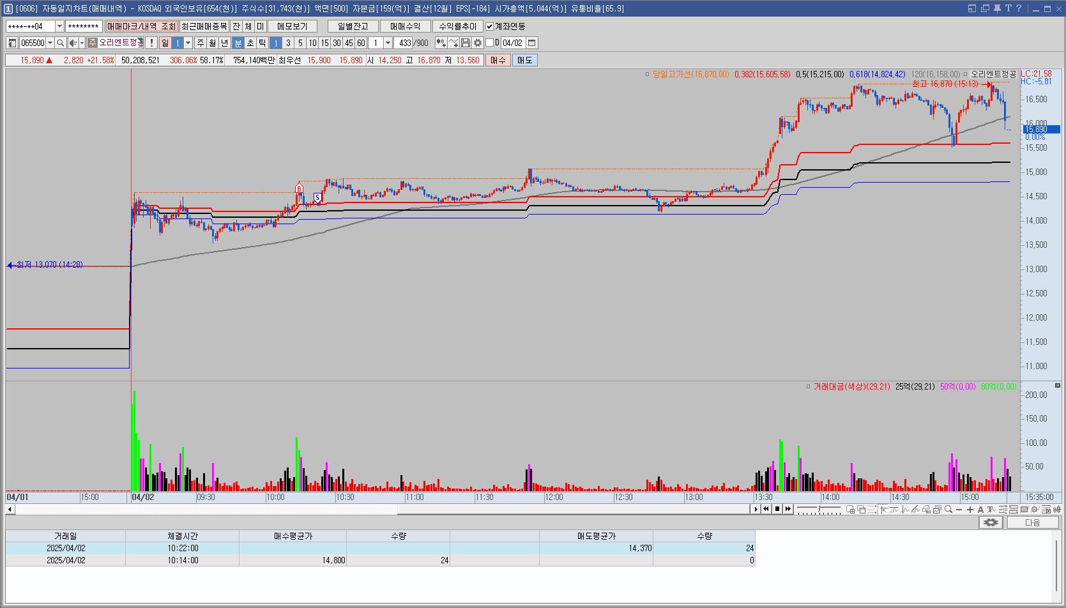Viewport: 1066px width, 608px height.
Task: Toggle the D checkbox beside date field
Action: pos(489,43)
